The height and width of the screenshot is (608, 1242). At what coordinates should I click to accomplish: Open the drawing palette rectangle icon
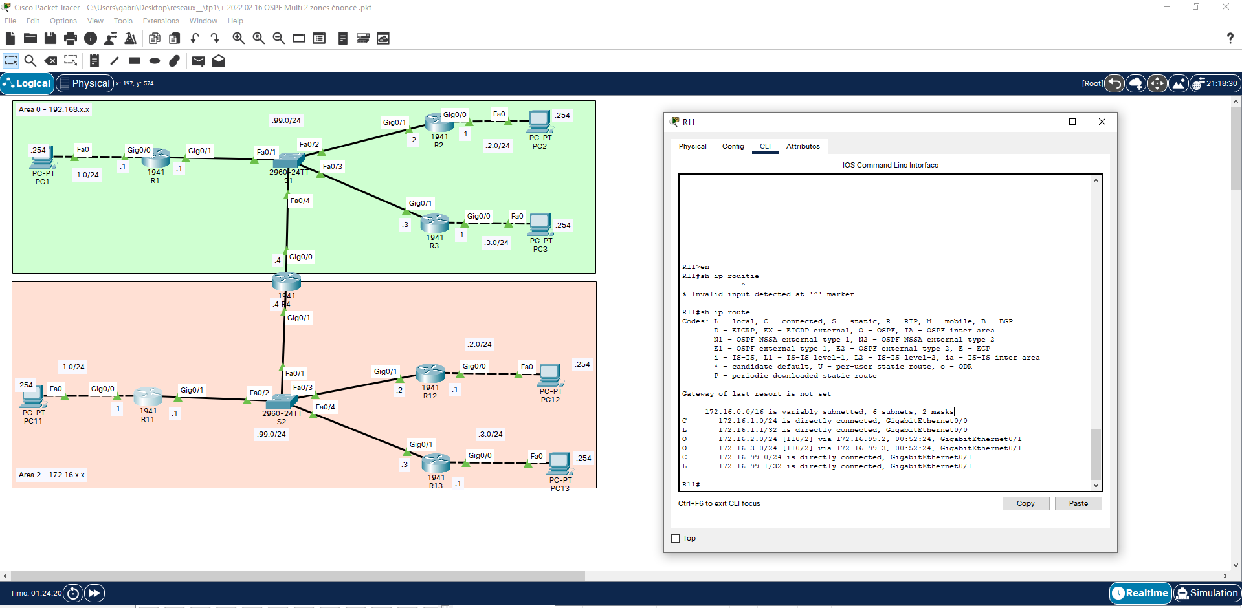click(299, 38)
